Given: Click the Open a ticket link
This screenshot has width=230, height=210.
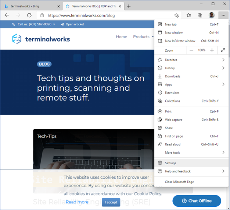Looking at the screenshot, I should point(73,24).
